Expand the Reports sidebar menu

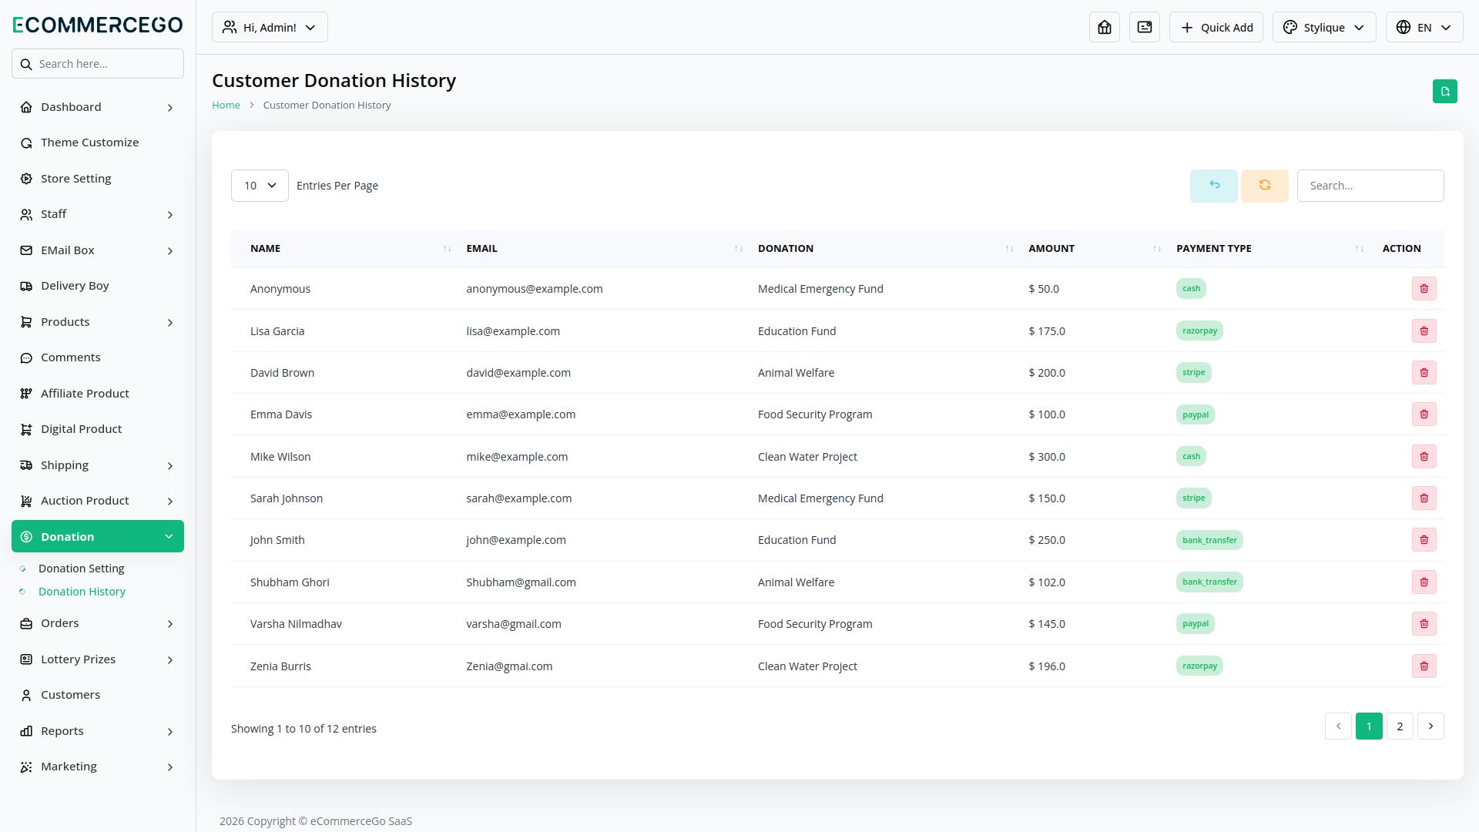click(x=98, y=731)
